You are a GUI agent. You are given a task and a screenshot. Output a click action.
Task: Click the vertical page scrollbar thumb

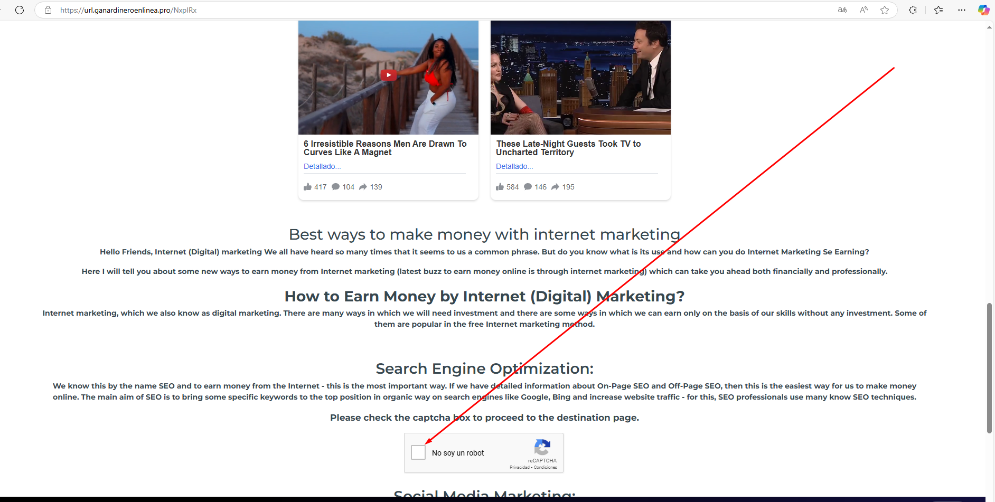point(989,368)
